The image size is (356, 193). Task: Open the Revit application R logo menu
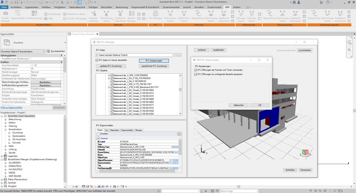pos(2,2)
